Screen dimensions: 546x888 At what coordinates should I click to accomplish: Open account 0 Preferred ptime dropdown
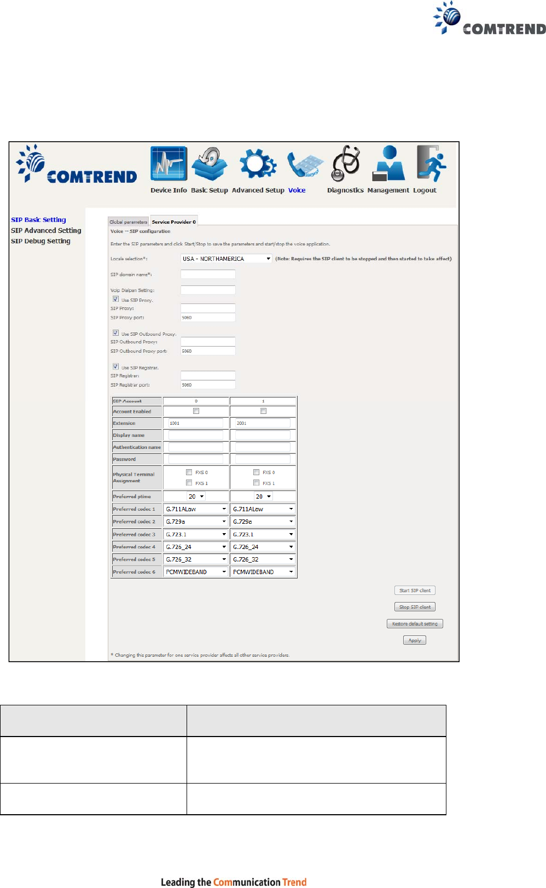pyautogui.click(x=196, y=496)
